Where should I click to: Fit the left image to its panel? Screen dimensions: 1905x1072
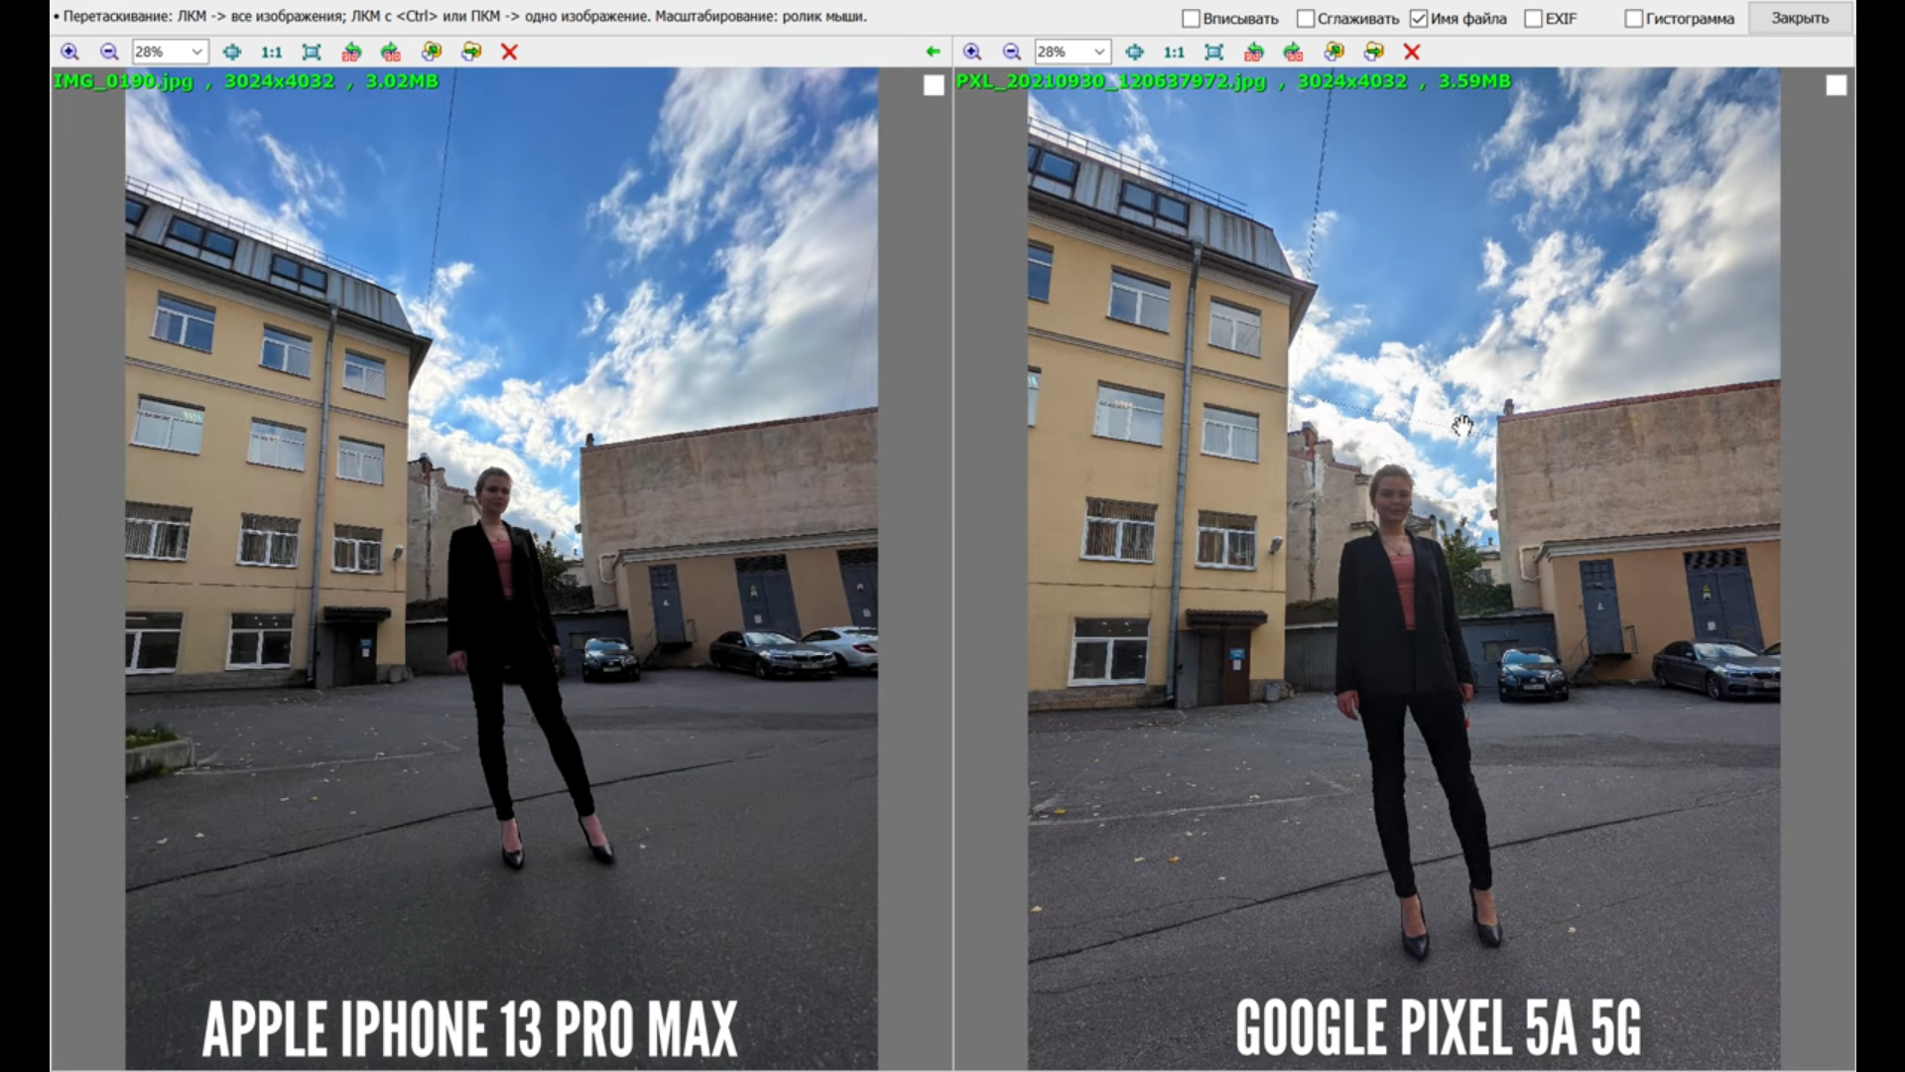(312, 52)
